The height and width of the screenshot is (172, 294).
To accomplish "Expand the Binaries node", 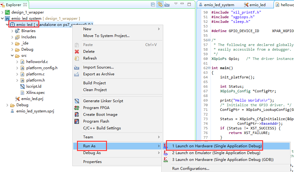I will [x=12, y=31].
